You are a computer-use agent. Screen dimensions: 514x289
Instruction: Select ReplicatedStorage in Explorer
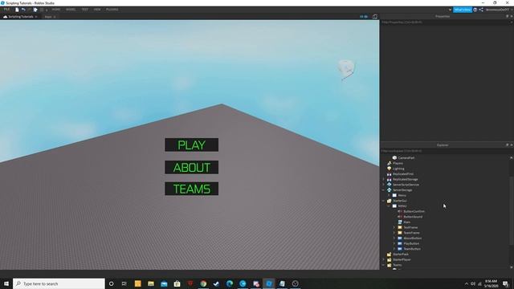click(x=405, y=179)
